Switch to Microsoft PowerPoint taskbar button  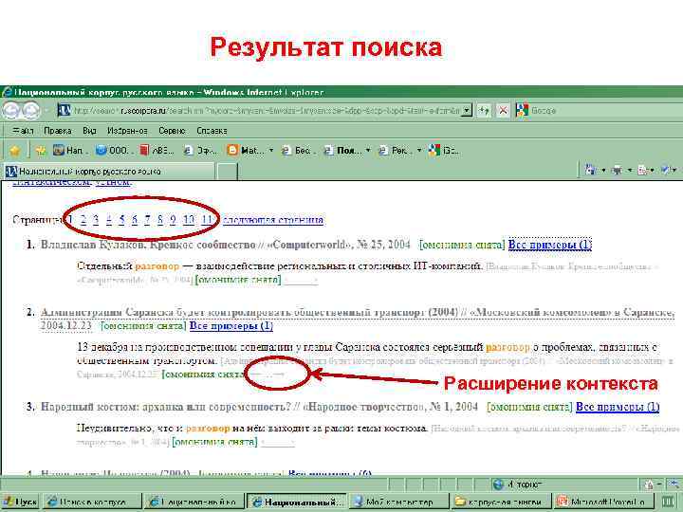pos(604,502)
